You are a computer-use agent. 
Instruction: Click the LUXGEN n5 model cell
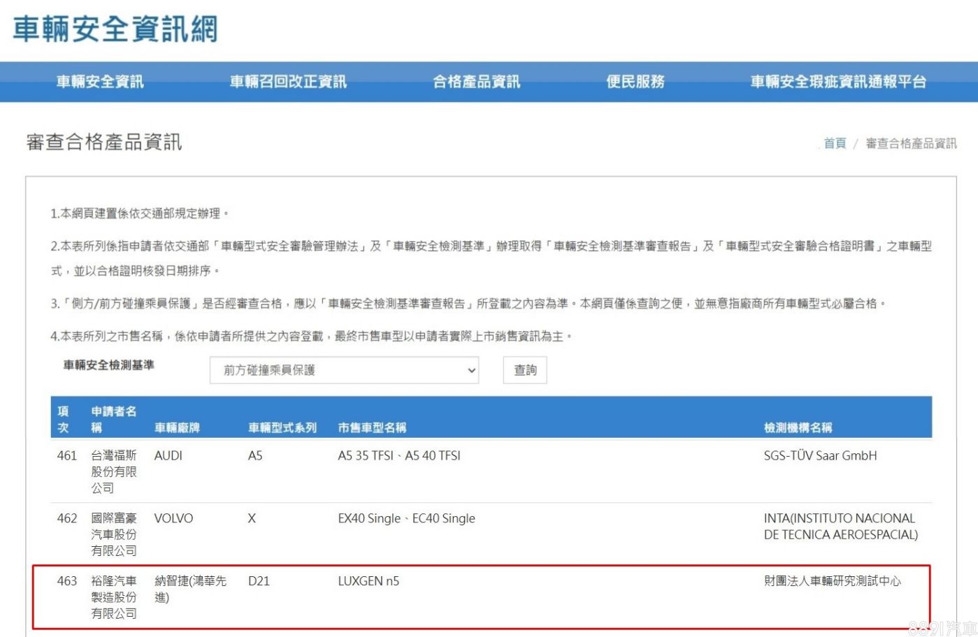point(368,581)
